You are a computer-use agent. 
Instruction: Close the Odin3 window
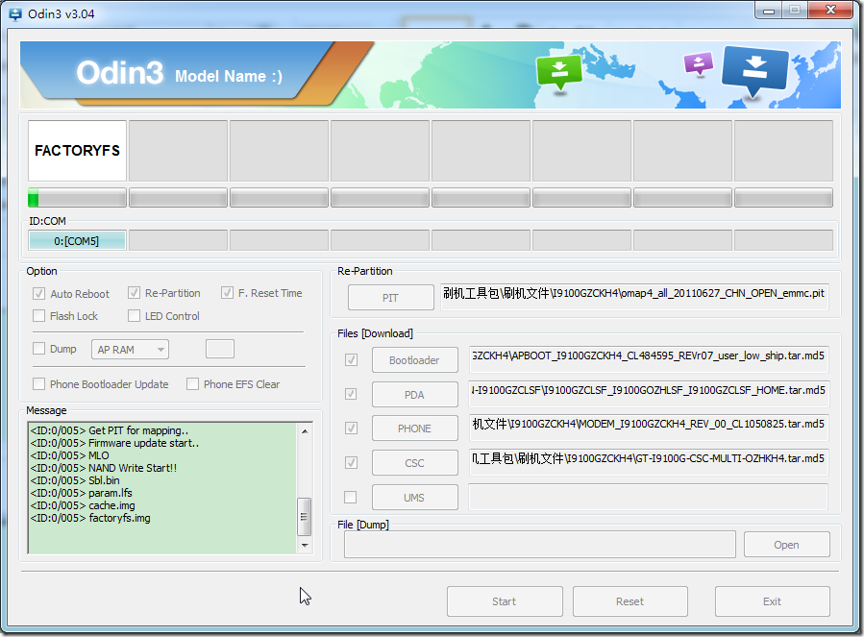(831, 10)
